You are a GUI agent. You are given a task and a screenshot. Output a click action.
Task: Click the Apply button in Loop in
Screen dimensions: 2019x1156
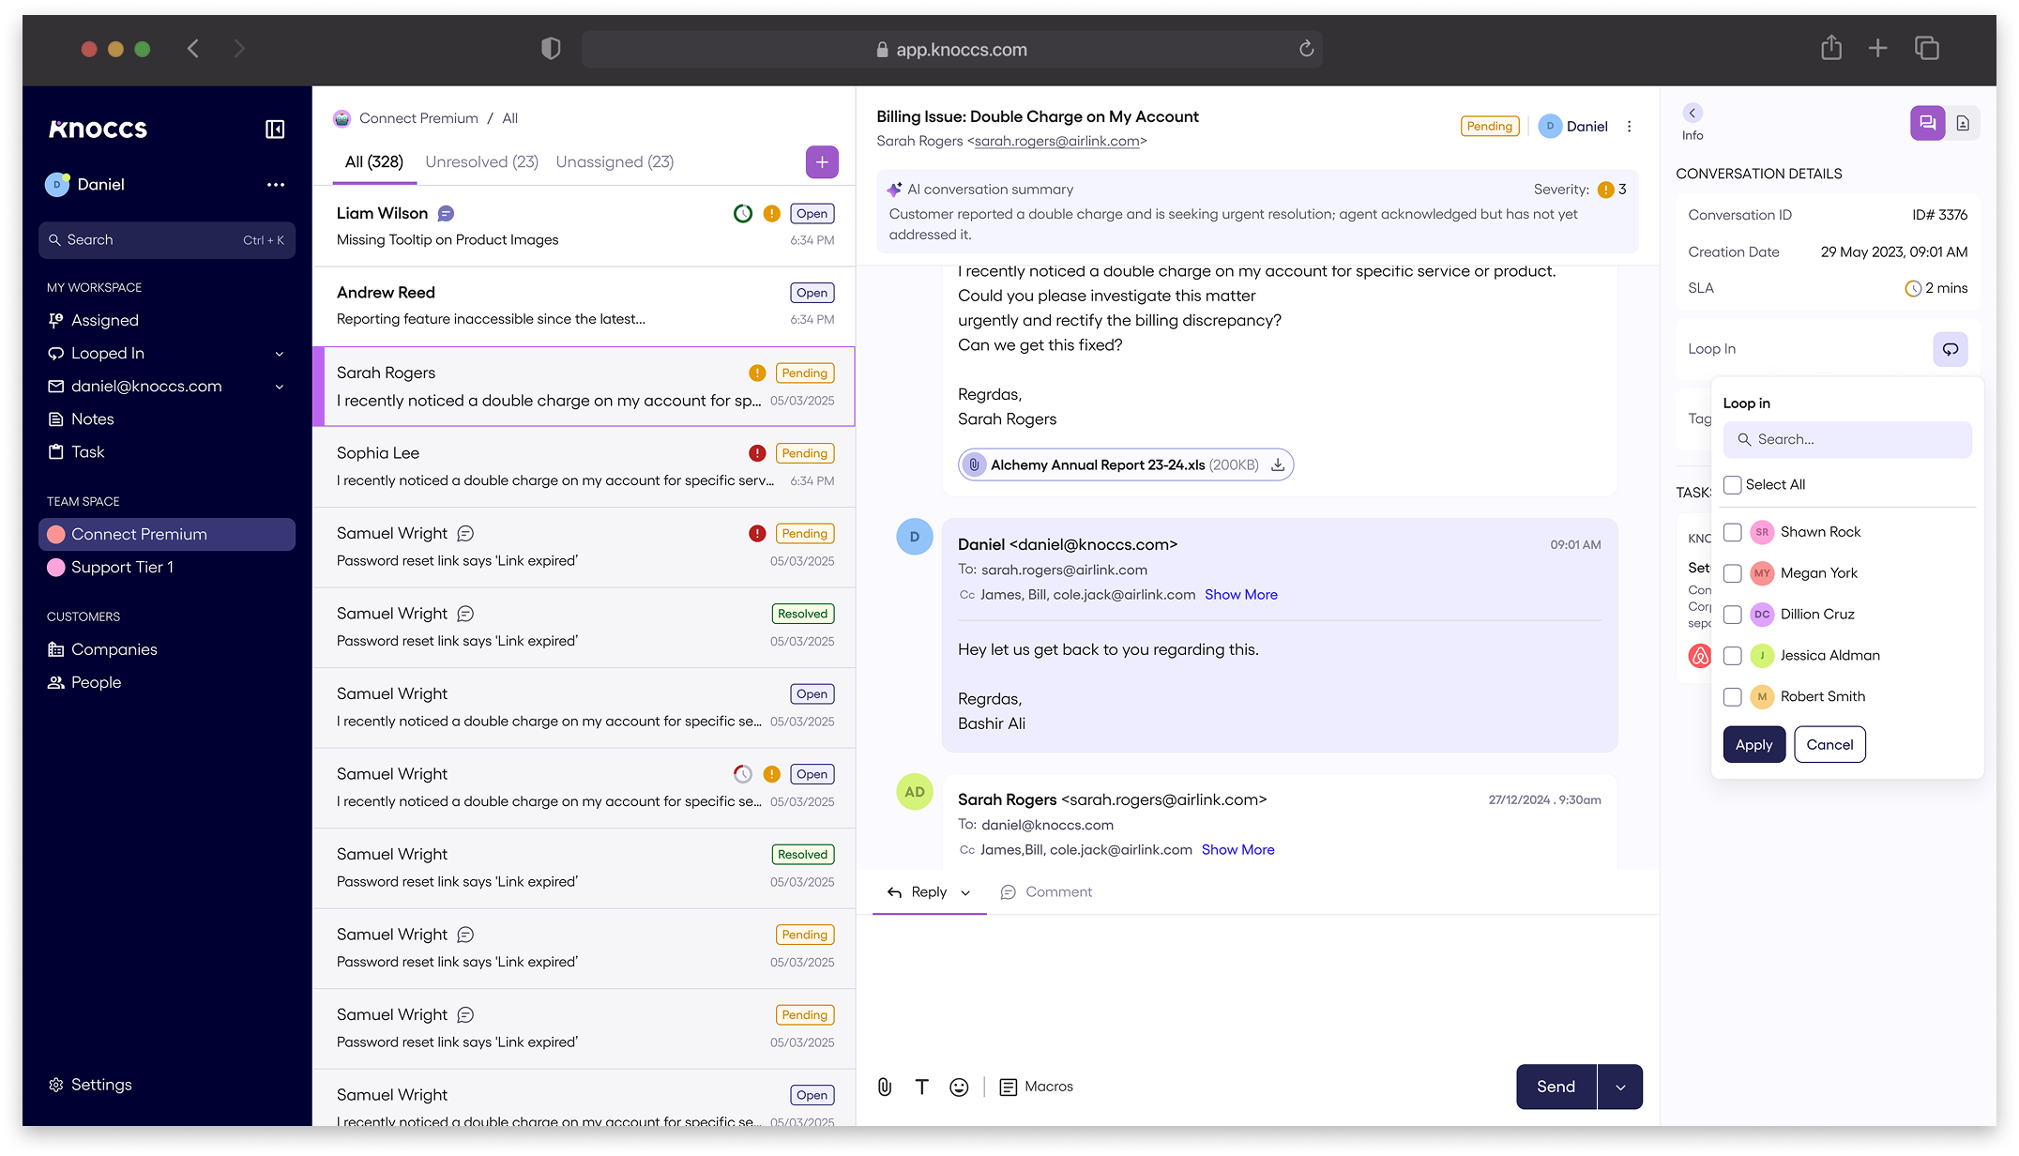tap(1753, 745)
